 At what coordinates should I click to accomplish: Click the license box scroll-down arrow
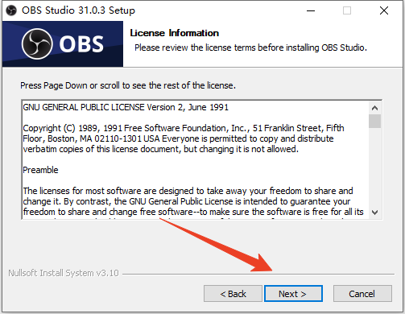(374, 213)
